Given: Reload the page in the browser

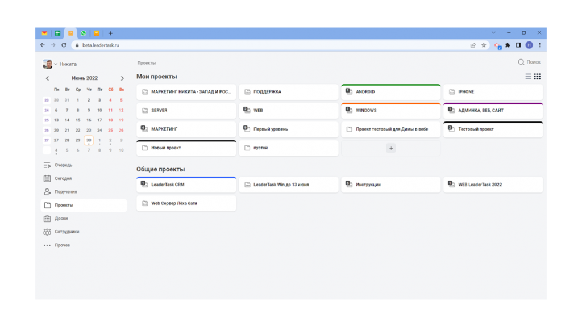Looking at the screenshot, I should (64, 45).
